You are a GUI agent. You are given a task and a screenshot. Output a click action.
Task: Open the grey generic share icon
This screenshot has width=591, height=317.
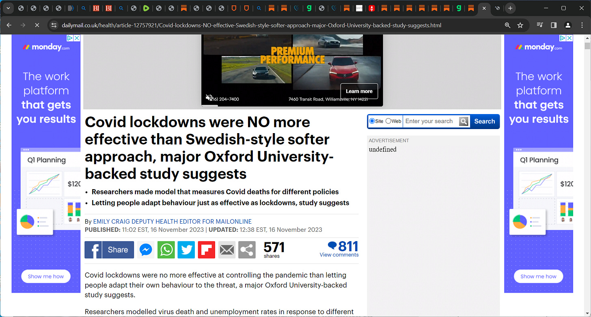pyautogui.click(x=247, y=250)
